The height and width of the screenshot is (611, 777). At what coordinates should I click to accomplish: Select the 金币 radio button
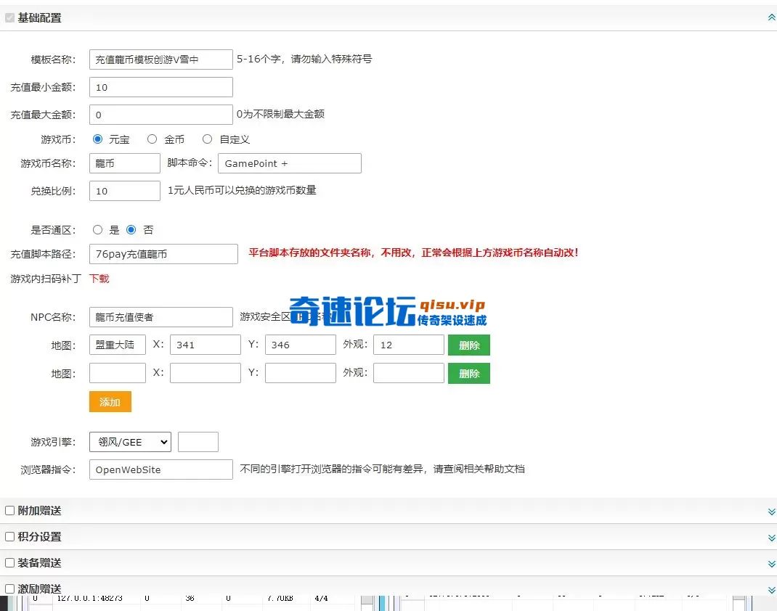[x=152, y=139]
